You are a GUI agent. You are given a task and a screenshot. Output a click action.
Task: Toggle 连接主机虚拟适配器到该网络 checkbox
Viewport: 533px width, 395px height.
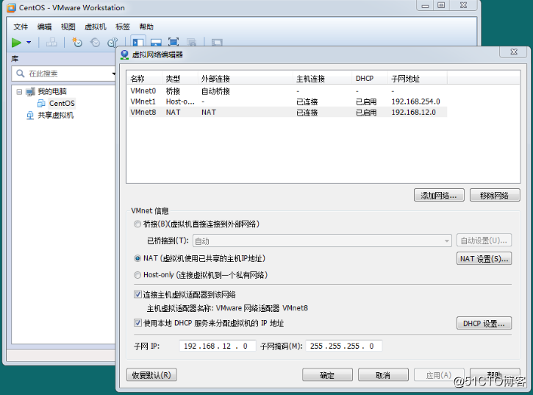137,294
